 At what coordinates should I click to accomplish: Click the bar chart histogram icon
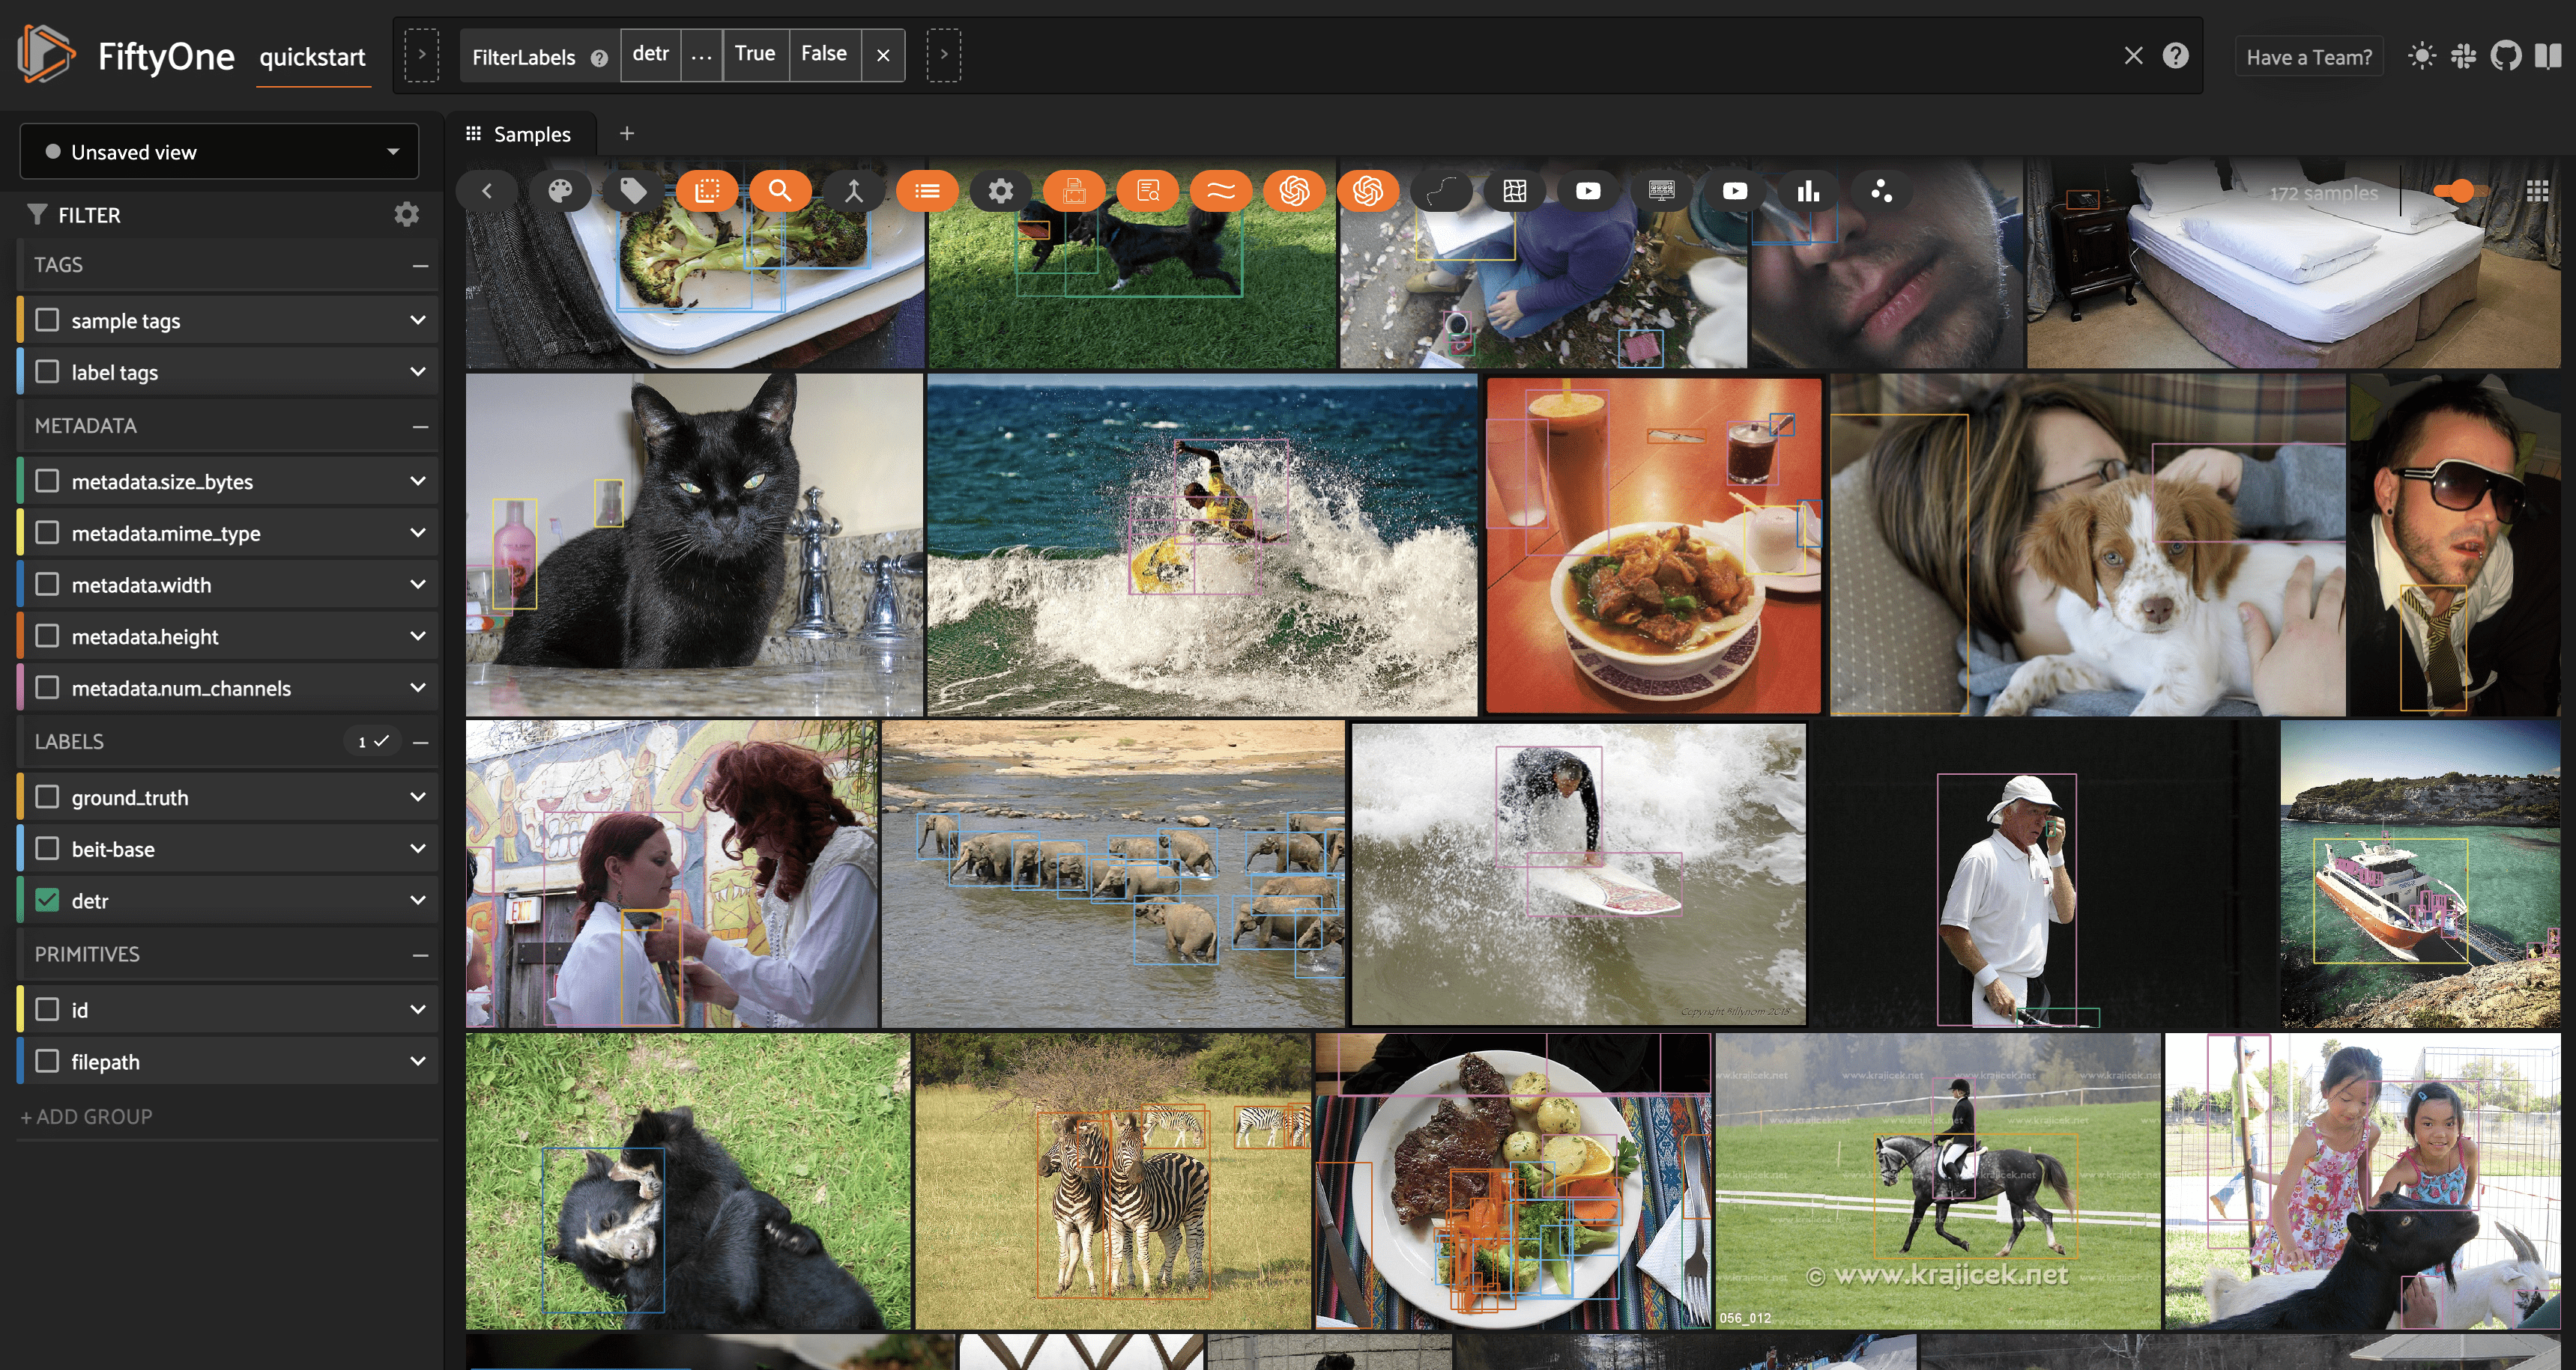[1808, 191]
